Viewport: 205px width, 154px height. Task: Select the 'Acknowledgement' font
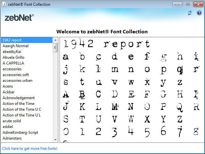pyautogui.click(x=27, y=98)
